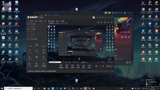160x90 pixels.
Task: Add a camera source 摄像头
Action: tap(67, 66)
